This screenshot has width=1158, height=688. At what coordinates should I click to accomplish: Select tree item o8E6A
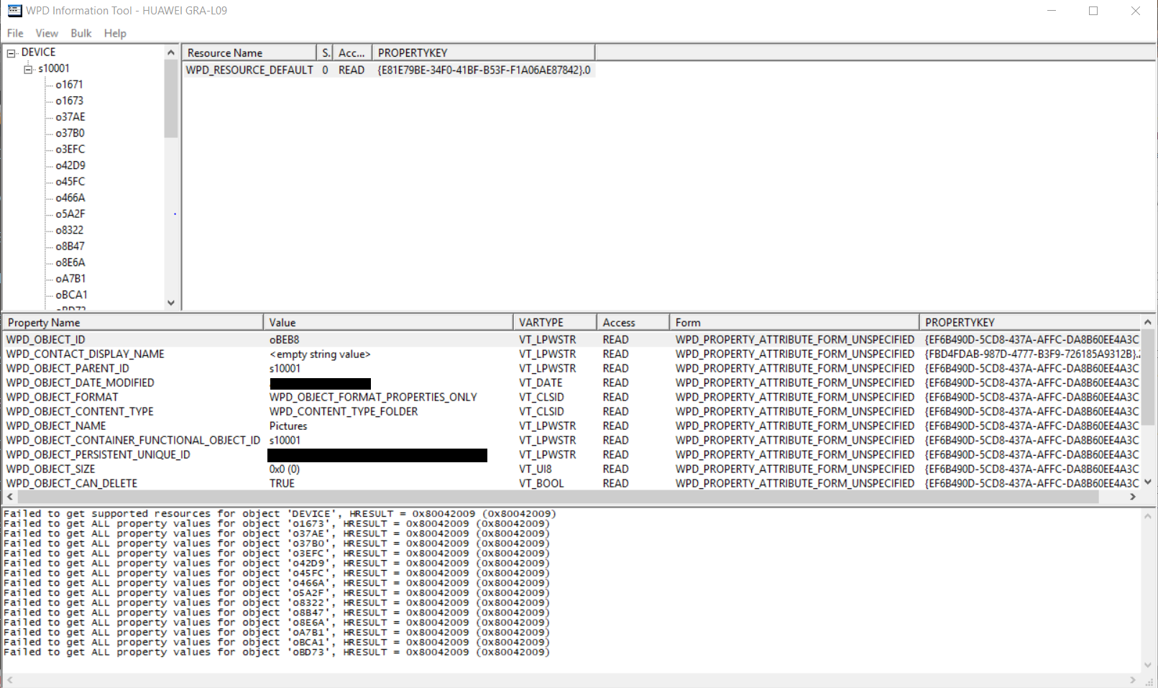(70, 262)
